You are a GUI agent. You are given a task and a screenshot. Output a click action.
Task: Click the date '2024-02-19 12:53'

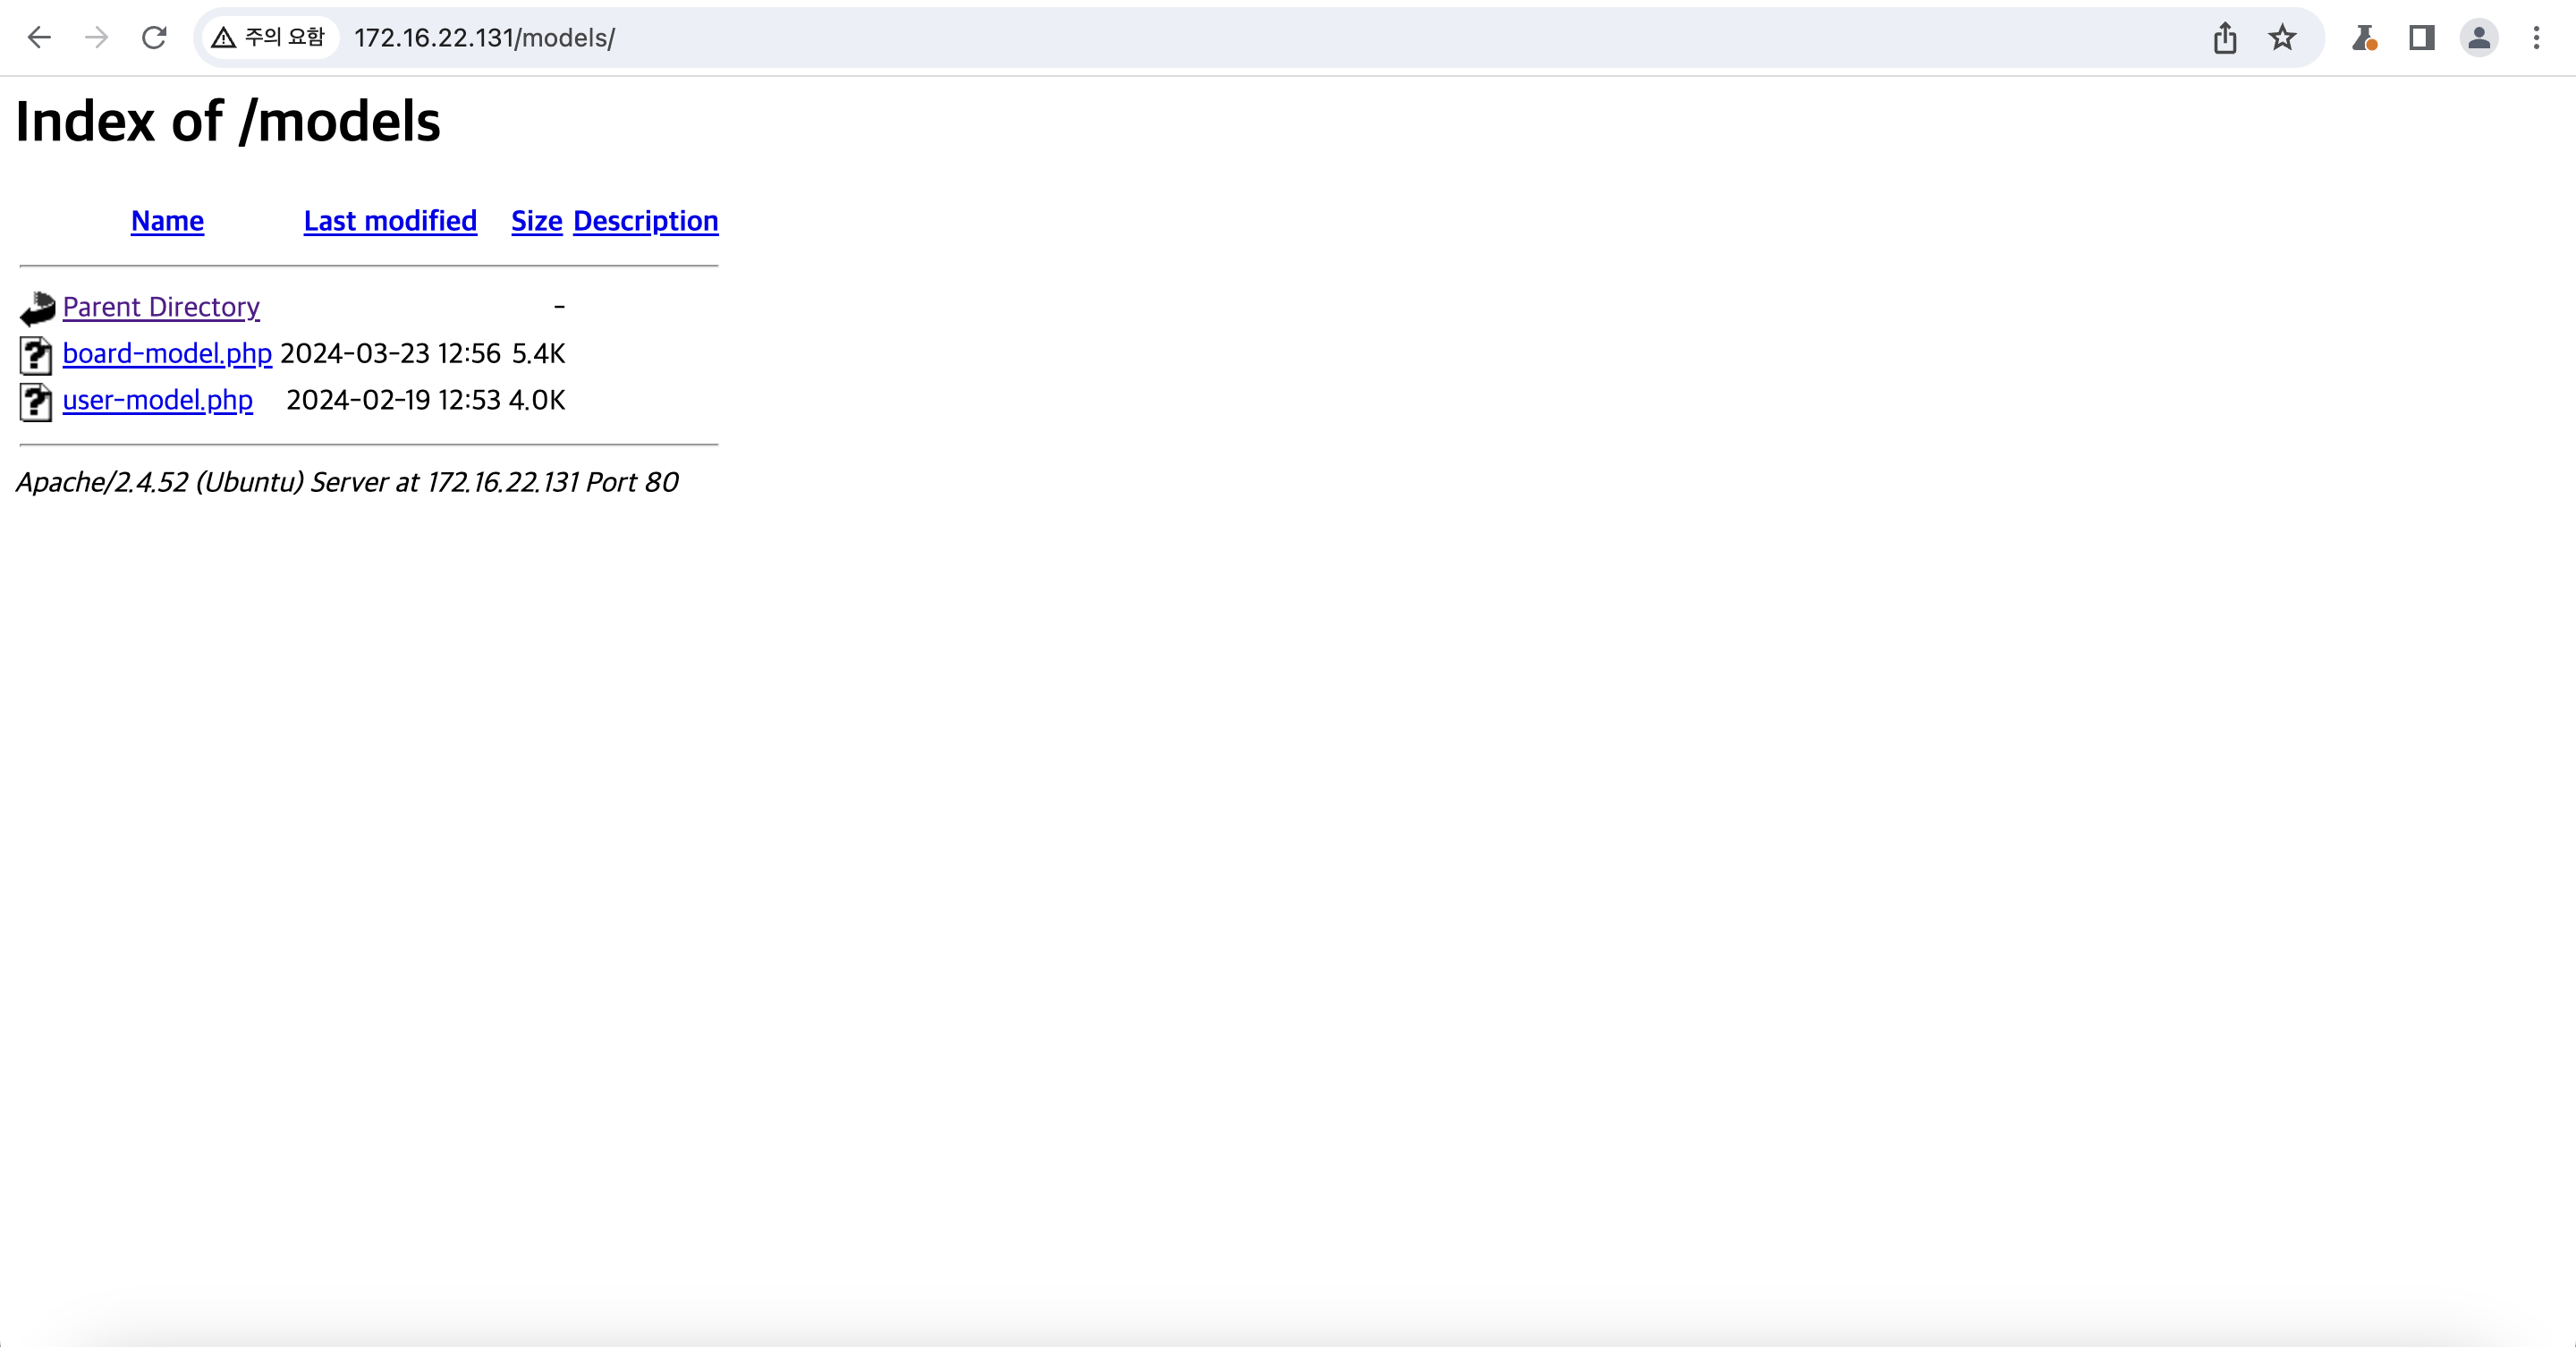coord(393,400)
